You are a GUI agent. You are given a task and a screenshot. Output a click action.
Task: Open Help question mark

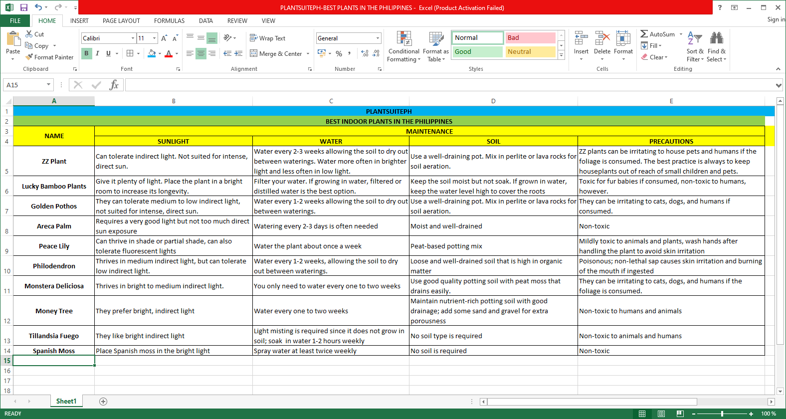tap(720, 7)
